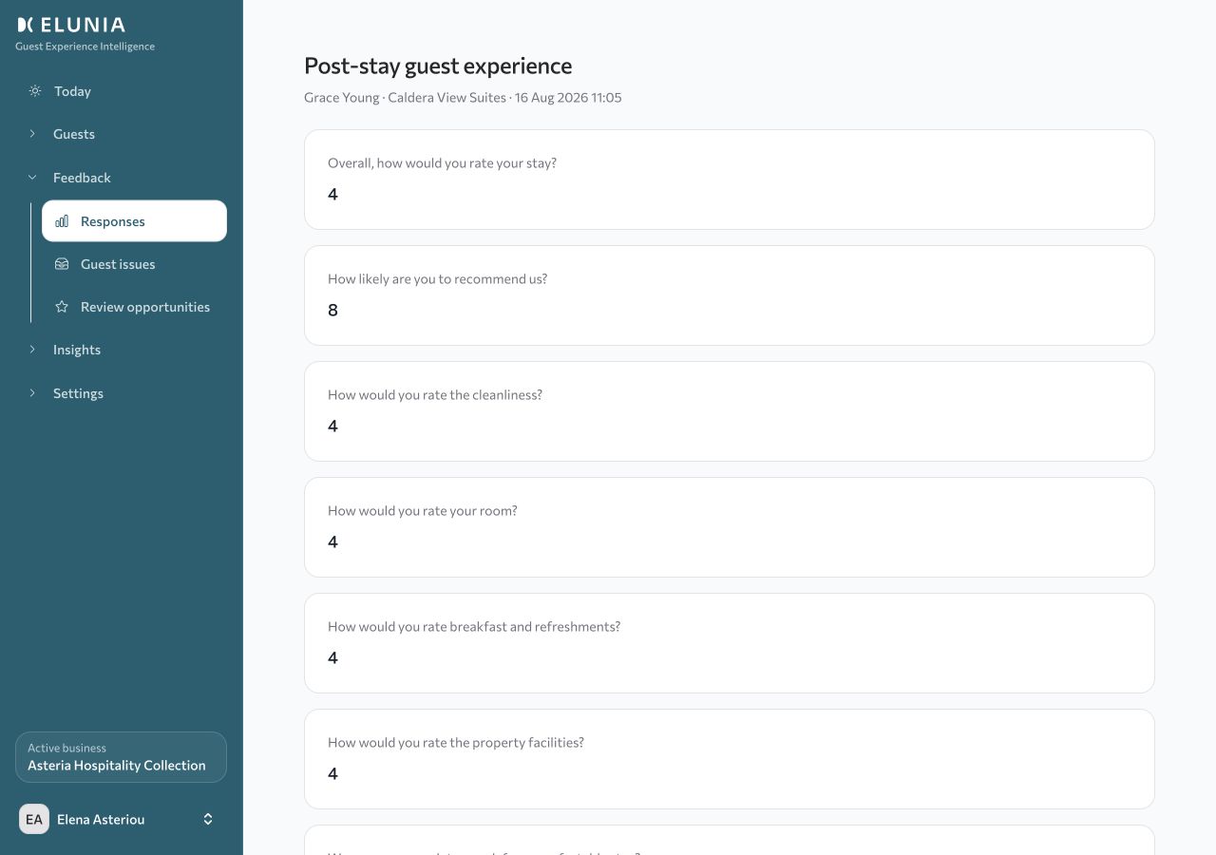Expand the Settings section chevron
This screenshot has width=1216, height=855.
coord(32,393)
